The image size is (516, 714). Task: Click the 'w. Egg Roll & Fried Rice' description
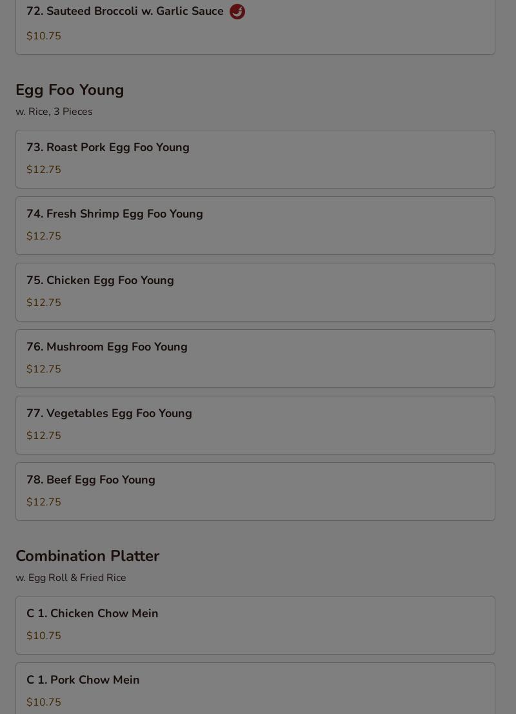pos(71,577)
